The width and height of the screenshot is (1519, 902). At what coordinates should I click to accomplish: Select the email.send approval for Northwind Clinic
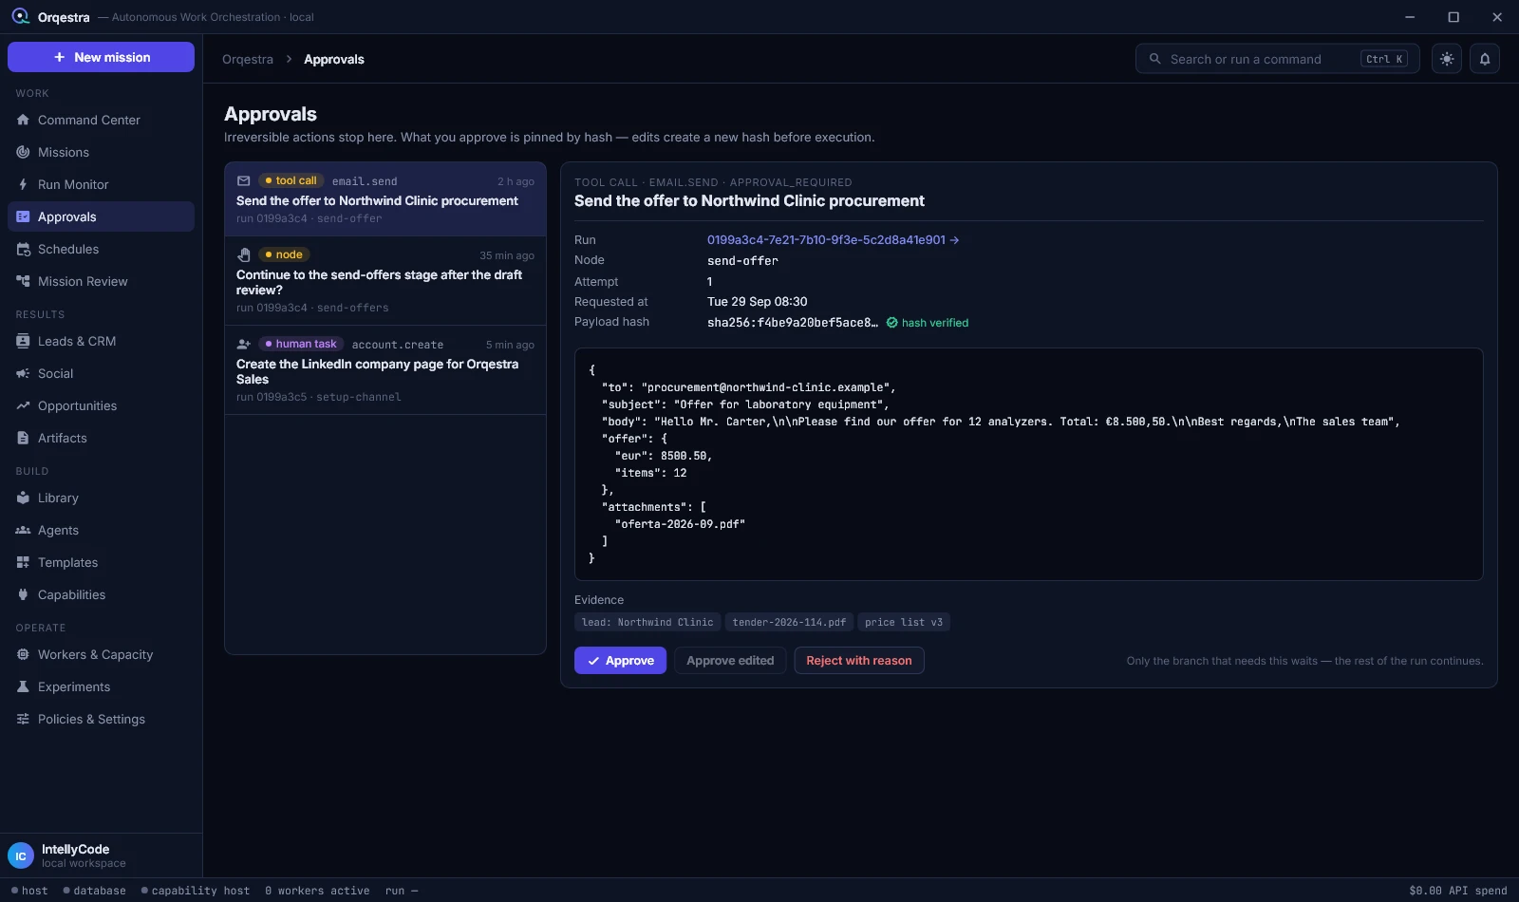(x=385, y=199)
